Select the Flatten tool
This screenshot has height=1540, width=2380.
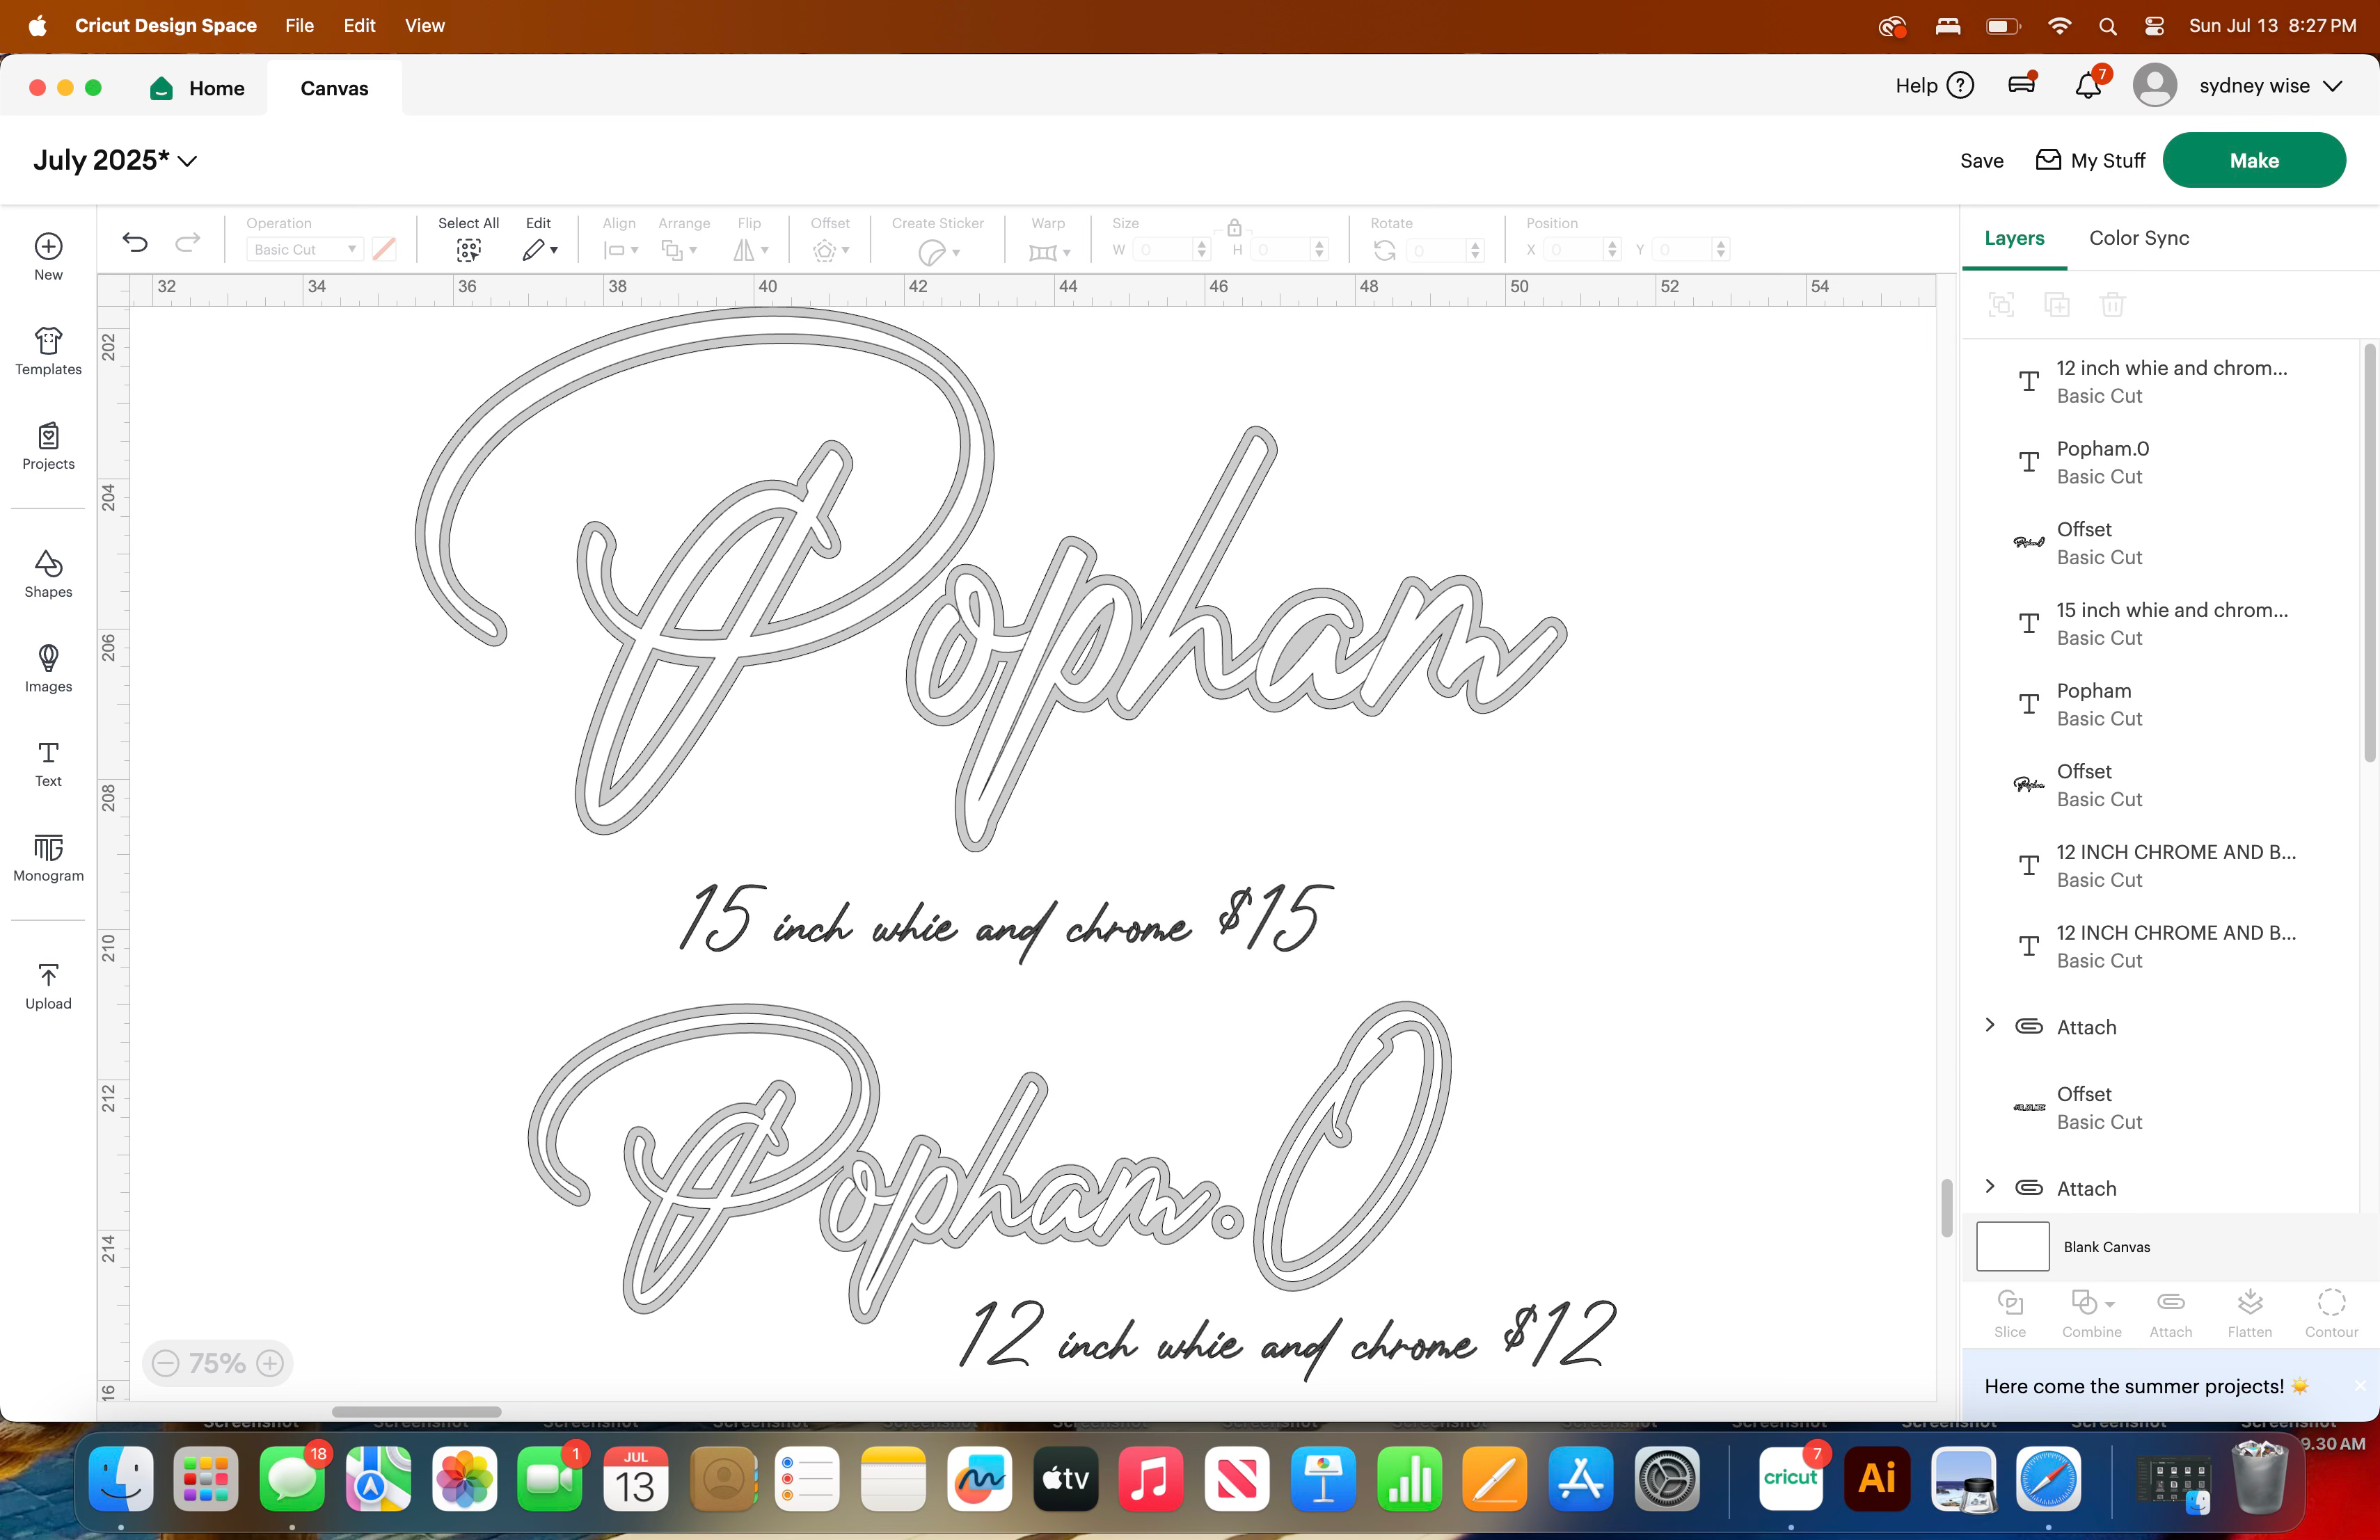[2250, 1312]
